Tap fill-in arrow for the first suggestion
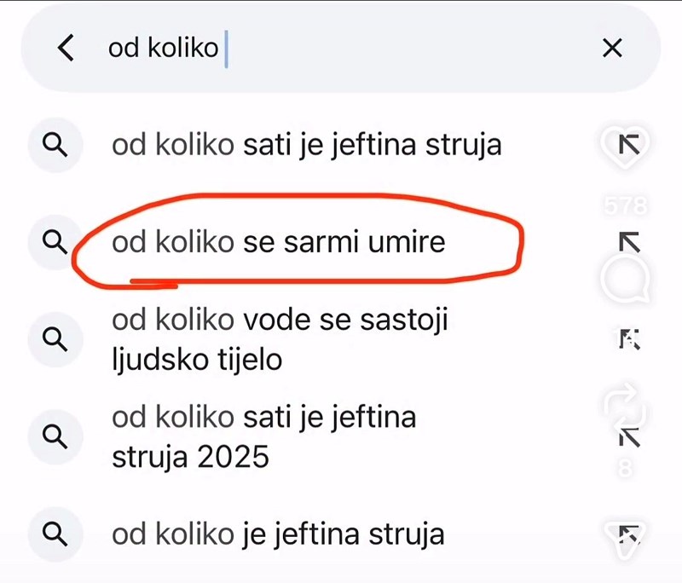The height and width of the screenshot is (583, 682). [x=628, y=146]
